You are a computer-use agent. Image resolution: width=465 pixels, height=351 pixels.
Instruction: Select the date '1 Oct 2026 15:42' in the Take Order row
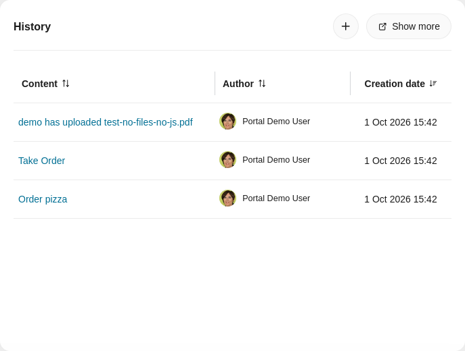pos(400,161)
